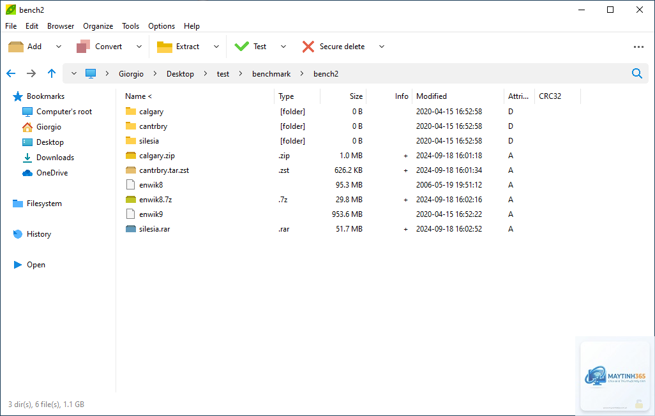The width and height of the screenshot is (655, 416).
Task: Click the Add archive box icon
Action: tap(16, 47)
